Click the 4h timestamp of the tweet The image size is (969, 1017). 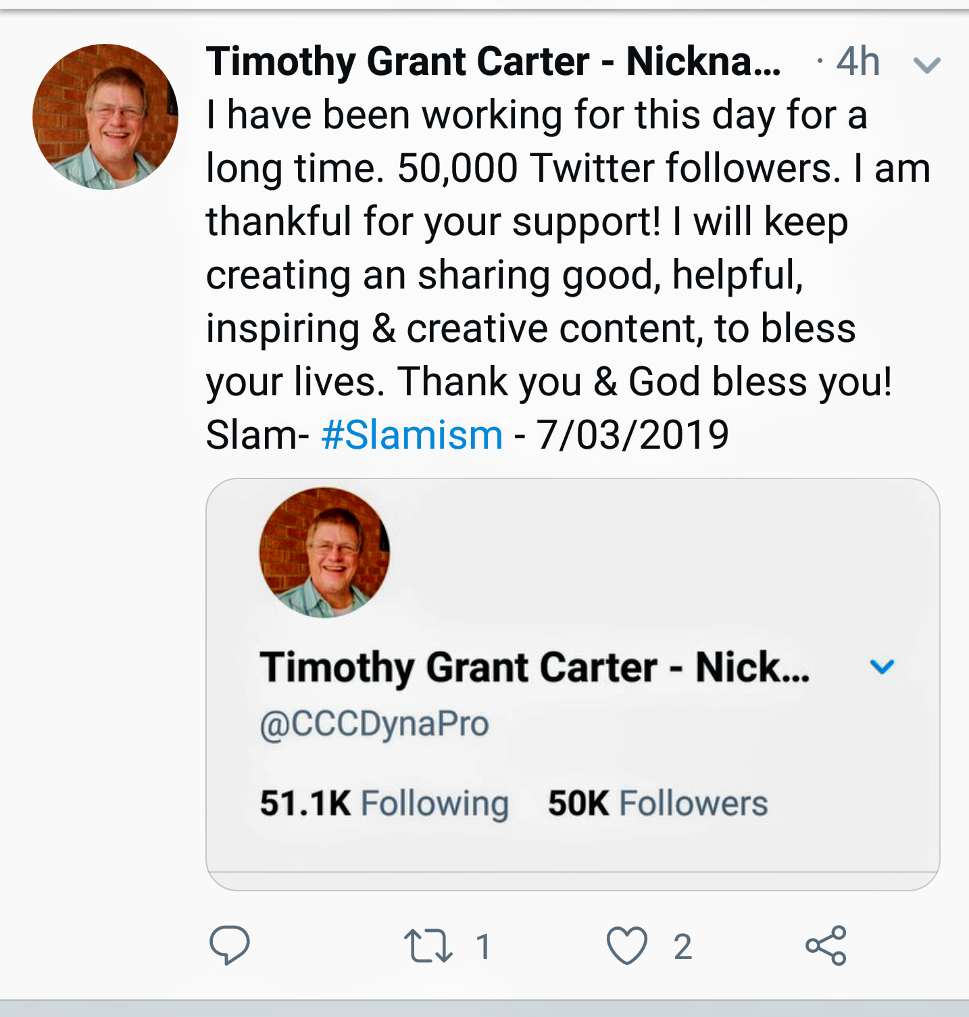(858, 62)
